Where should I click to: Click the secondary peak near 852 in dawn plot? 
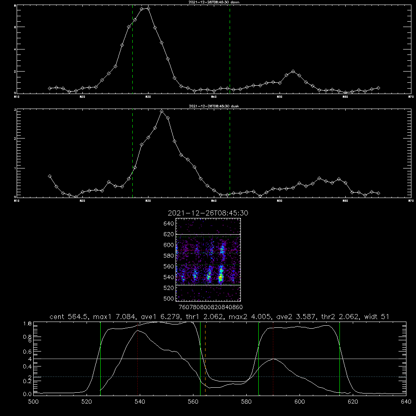click(x=293, y=72)
